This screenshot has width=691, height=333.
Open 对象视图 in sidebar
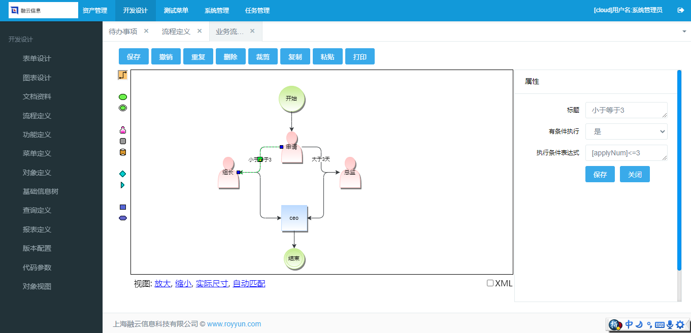point(37,286)
